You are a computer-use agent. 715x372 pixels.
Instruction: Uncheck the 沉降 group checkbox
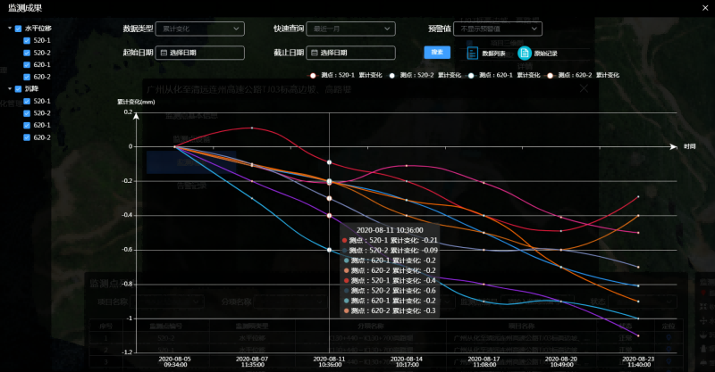coord(19,89)
